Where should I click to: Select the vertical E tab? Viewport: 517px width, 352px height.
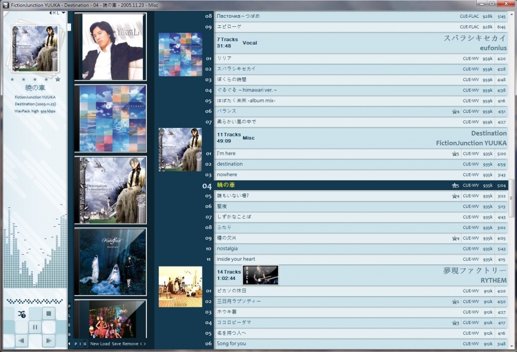coord(69,325)
